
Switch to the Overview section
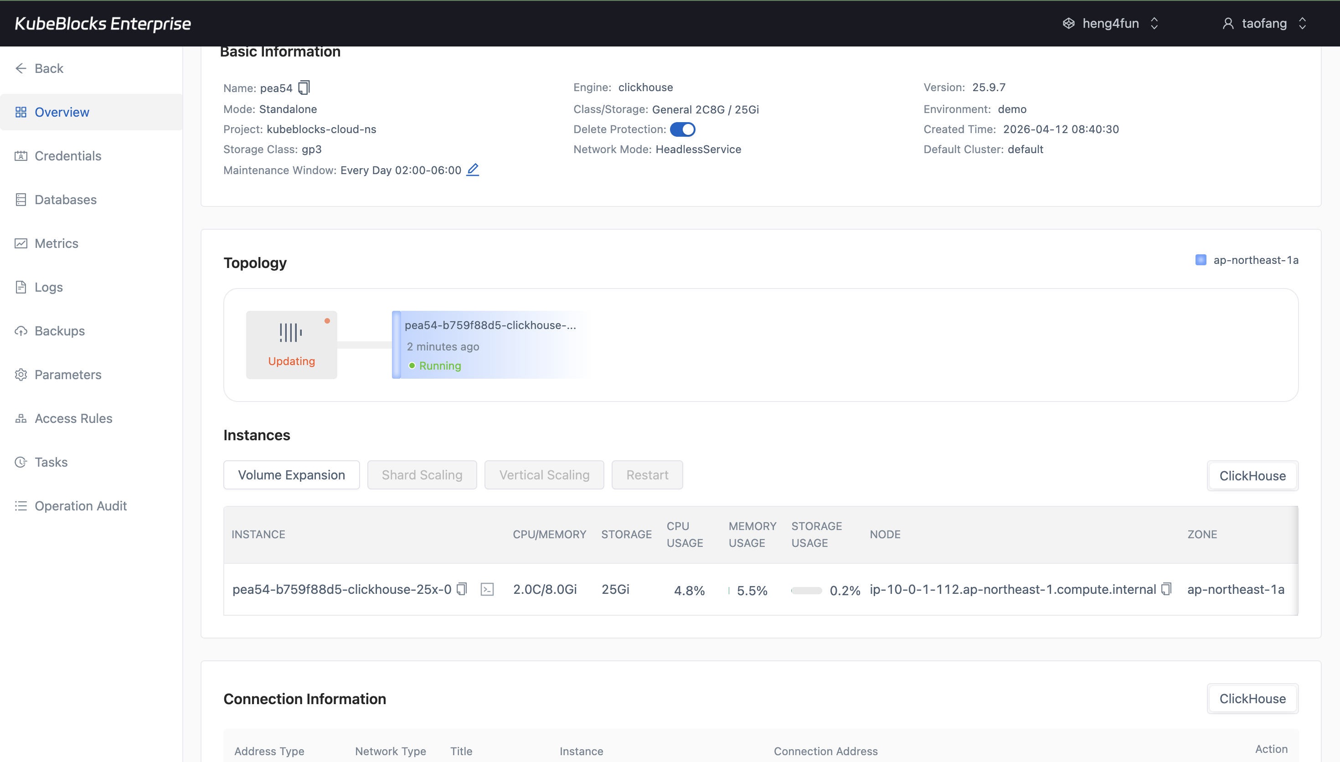point(62,112)
